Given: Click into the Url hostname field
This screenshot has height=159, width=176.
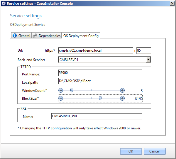Looking at the screenshot, I should (x=96, y=50).
